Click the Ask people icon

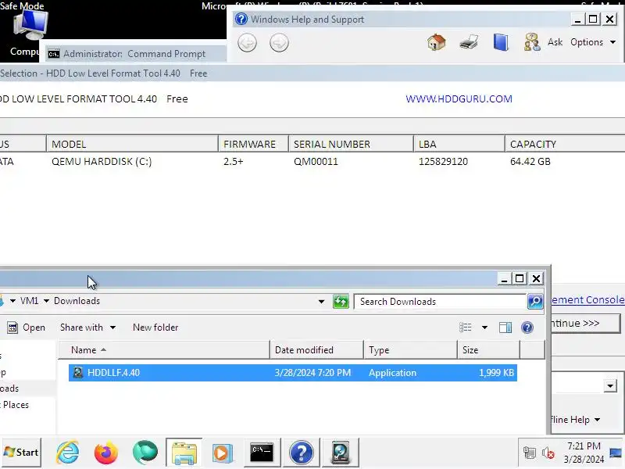pyautogui.click(x=532, y=42)
